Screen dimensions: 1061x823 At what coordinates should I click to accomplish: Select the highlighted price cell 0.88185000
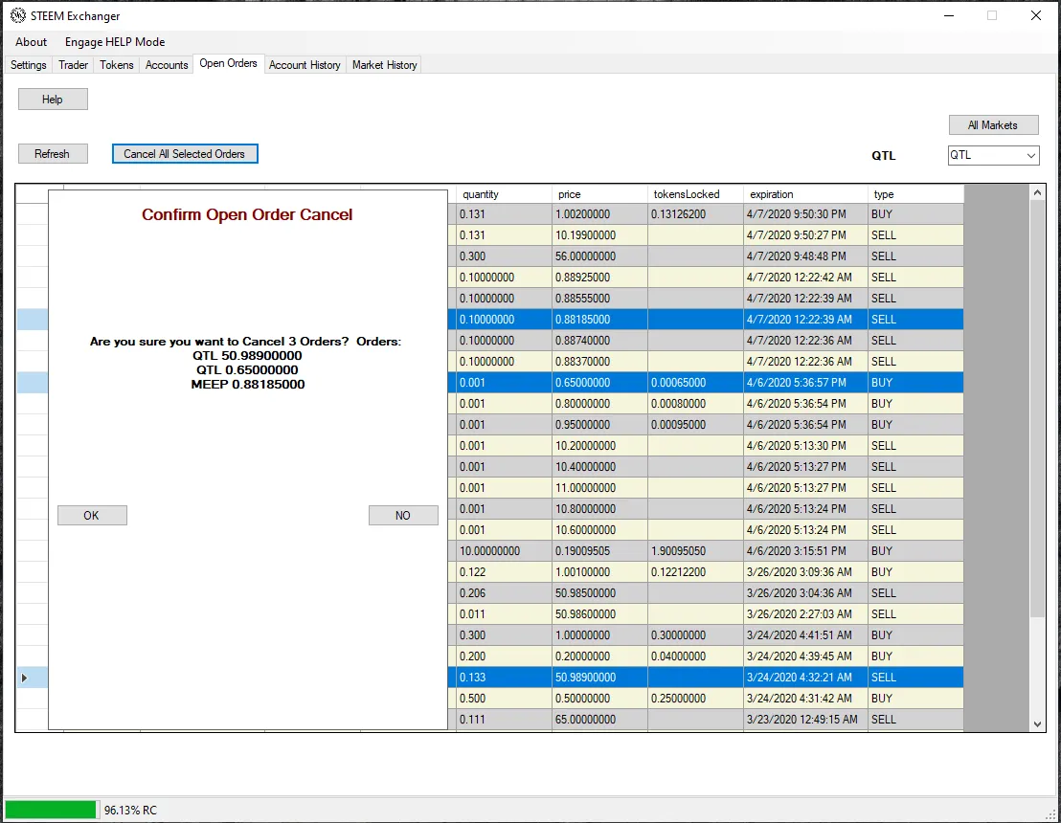click(599, 320)
